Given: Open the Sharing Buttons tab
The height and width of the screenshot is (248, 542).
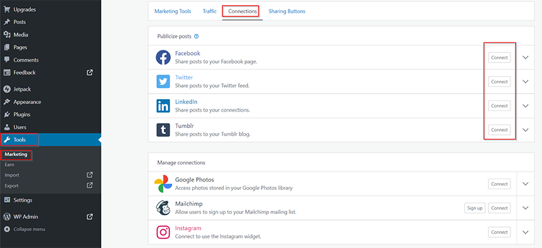Looking at the screenshot, I should tap(287, 11).
